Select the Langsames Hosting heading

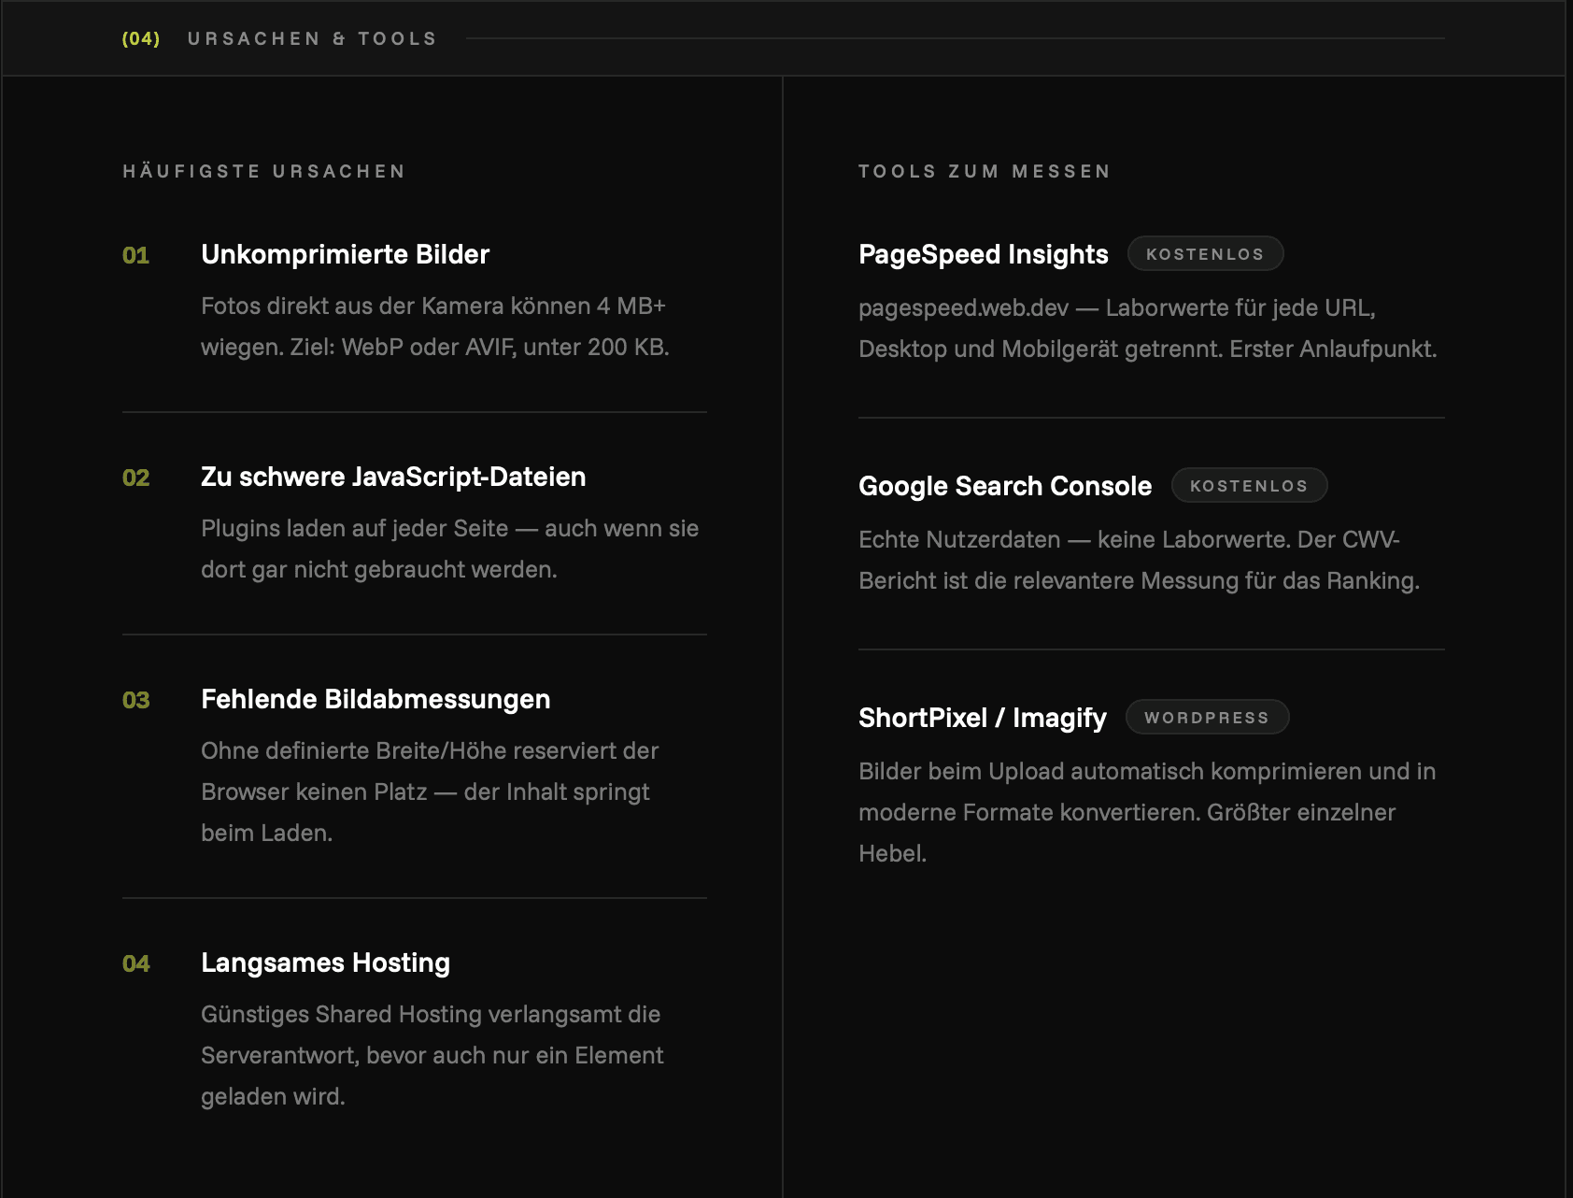click(x=325, y=963)
